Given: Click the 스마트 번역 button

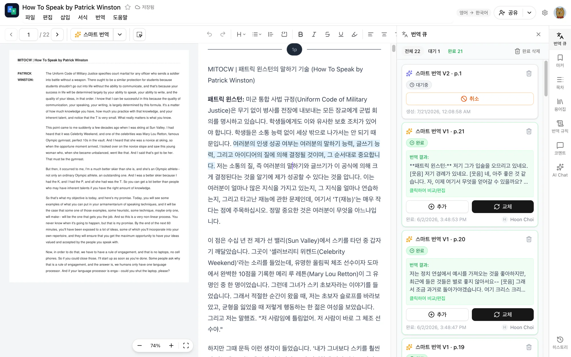Looking at the screenshot, I should 92,35.
